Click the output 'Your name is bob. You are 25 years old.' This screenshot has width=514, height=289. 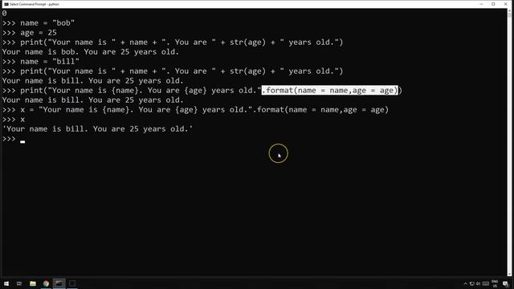pos(91,51)
